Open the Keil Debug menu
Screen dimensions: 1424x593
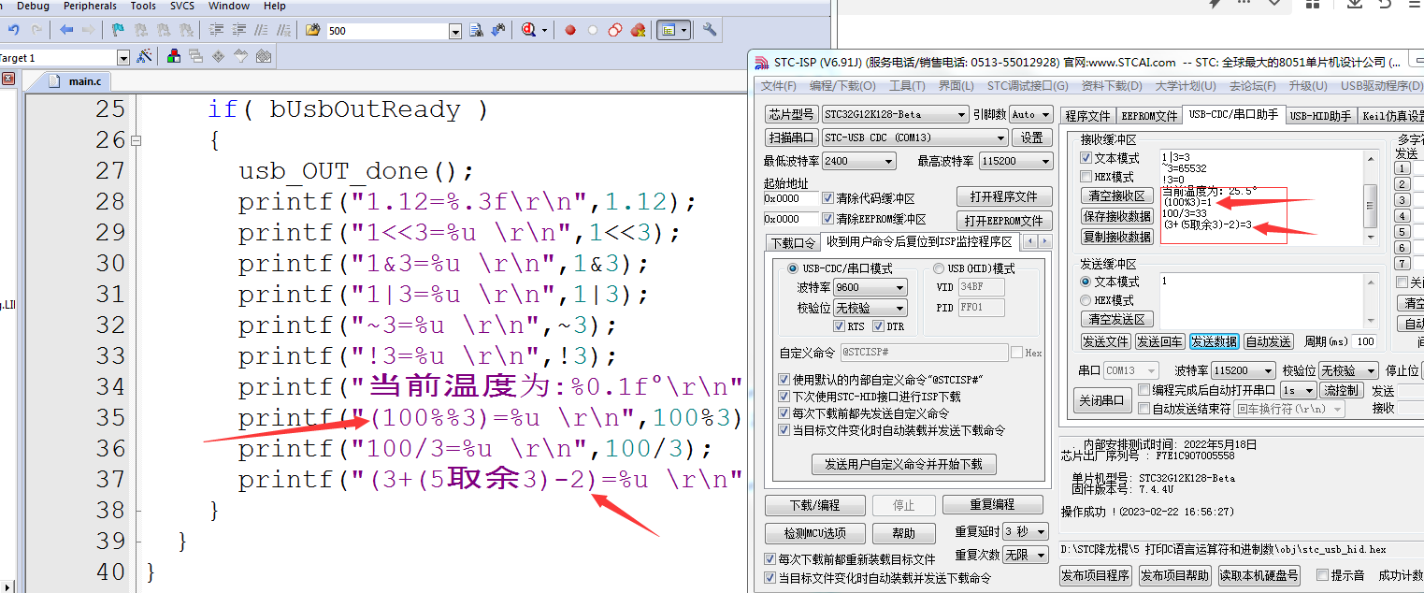click(x=34, y=6)
